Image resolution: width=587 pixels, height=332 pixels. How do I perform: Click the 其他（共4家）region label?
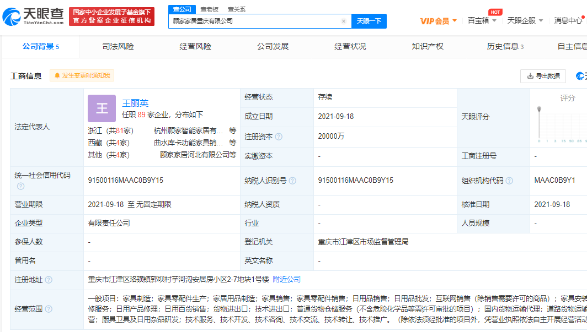(x=109, y=155)
